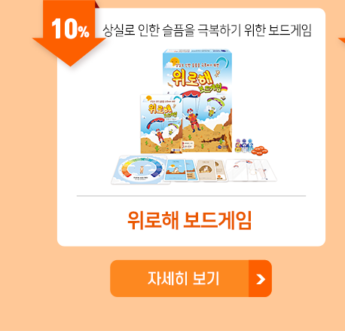Click the blue sky illustrated cards
The image size is (345, 331).
click(x=180, y=170)
